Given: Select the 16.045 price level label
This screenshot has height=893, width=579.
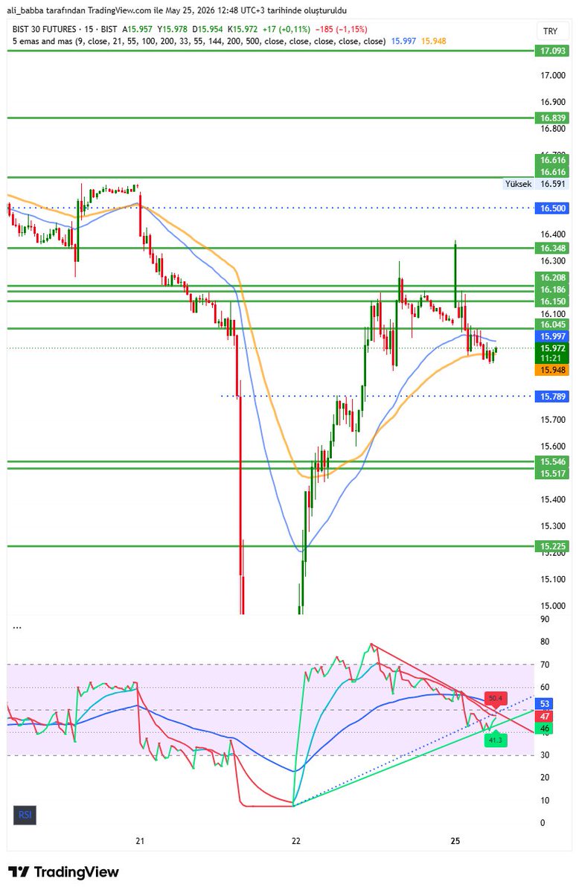Looking at the screenshot, I should tap(551, 324).
